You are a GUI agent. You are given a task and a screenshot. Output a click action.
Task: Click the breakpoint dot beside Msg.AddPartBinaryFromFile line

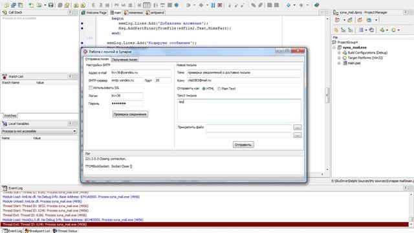coord(82,28)
